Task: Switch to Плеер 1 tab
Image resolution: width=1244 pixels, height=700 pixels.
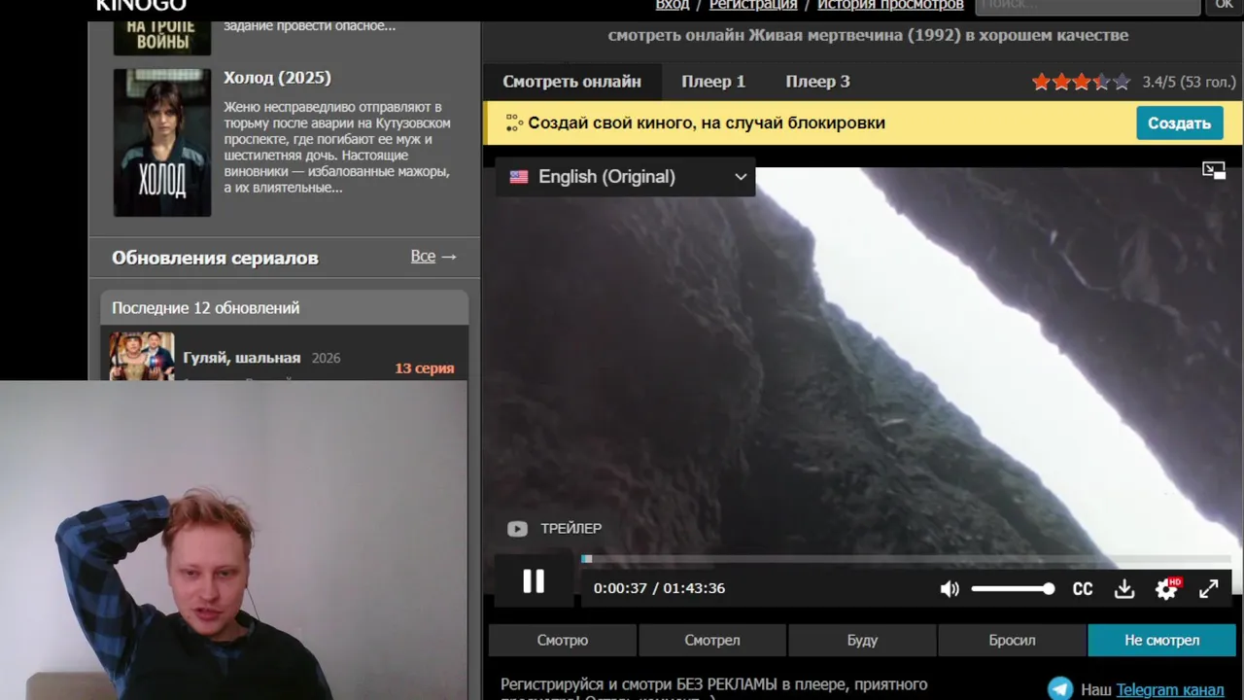Action: 713,82
